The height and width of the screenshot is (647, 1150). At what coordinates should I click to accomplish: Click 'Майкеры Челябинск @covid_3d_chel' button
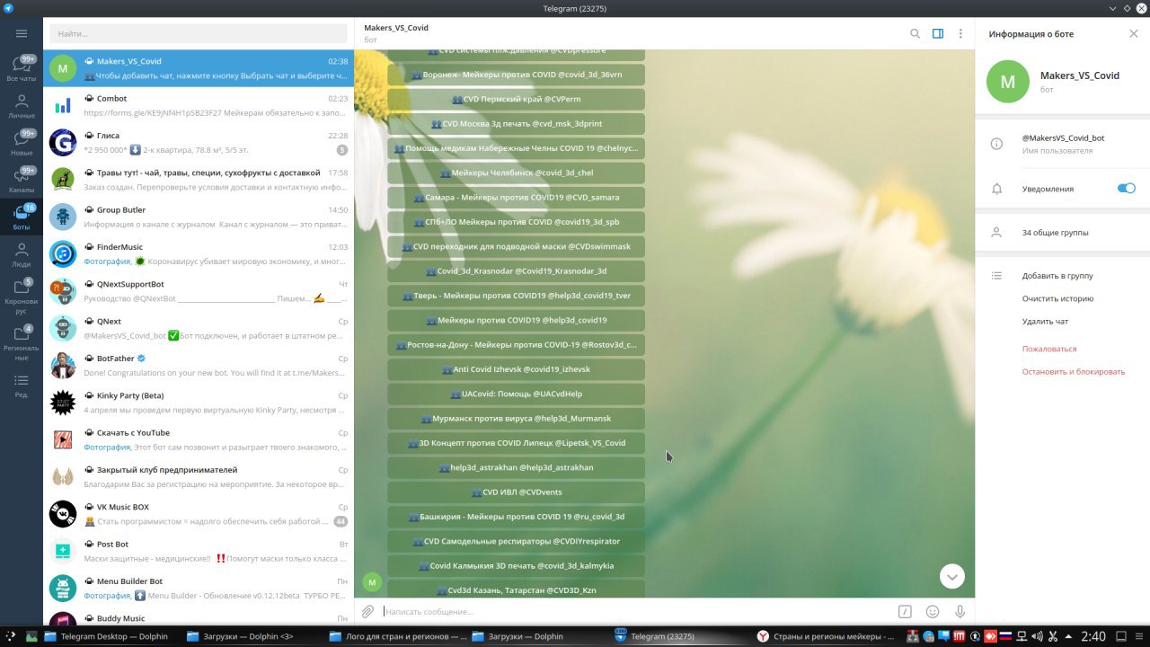(516, 173)
